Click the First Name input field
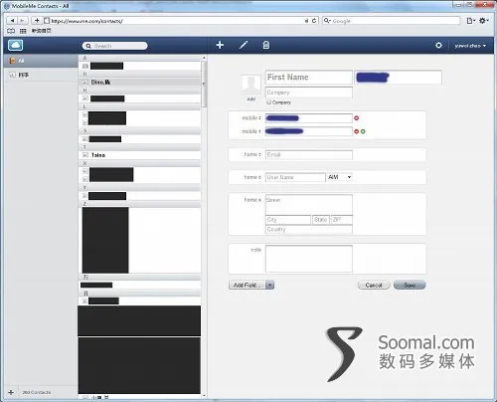 [x=308, y=78]
